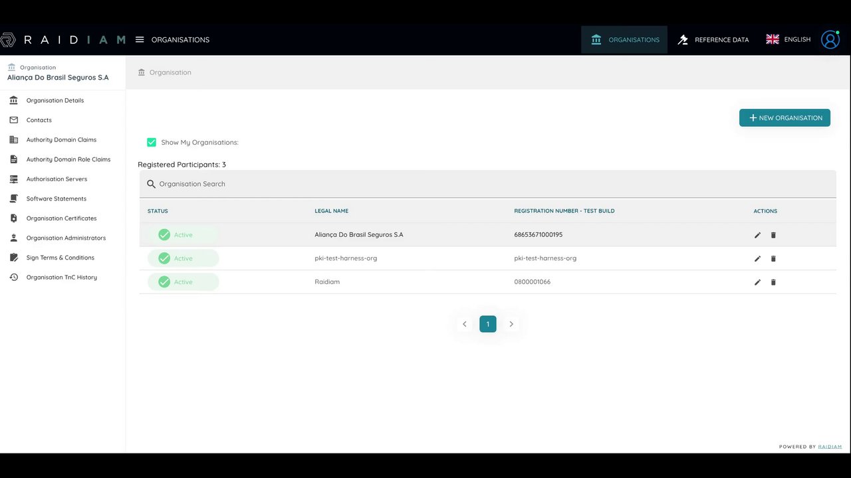Click the Organisation TnC History clock icon
Screen dimensions: 851x478
pos(14,277)
